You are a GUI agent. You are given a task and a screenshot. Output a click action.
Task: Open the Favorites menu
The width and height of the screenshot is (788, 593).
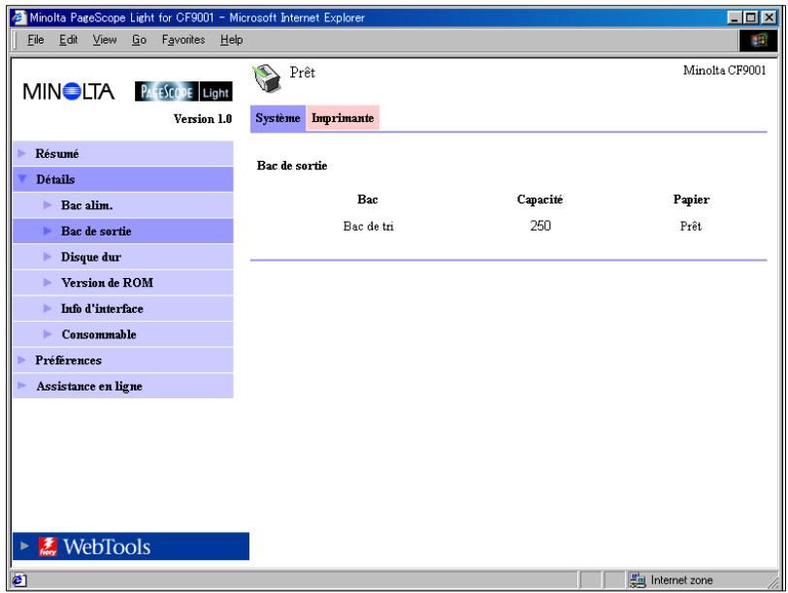pos(183,40)
